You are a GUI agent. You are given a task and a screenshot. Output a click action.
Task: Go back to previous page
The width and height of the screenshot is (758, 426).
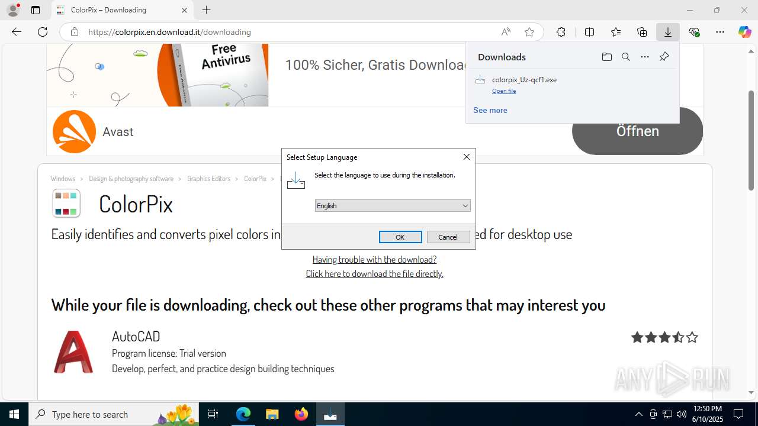point(17,32)
